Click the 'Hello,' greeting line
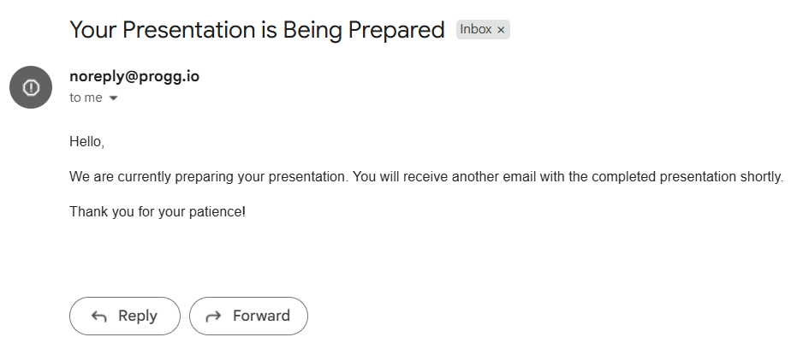803x349 pixels. [x=87, y=142]
